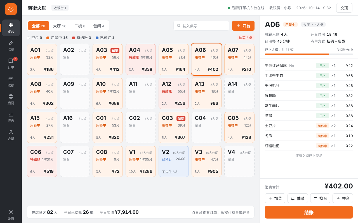Select empty table A09

click(x=75, y=93)
